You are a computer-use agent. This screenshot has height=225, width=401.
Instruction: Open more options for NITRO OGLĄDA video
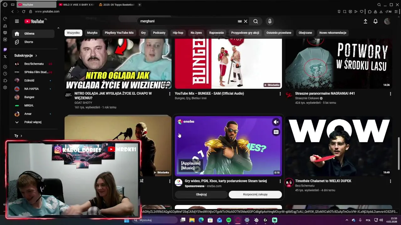click(170, 94)
